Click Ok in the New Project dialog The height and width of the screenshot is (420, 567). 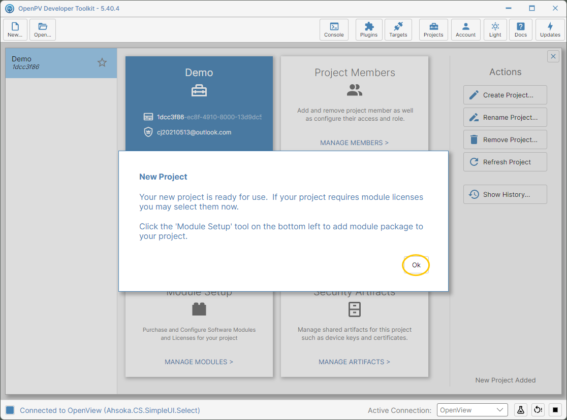point(416,265)
